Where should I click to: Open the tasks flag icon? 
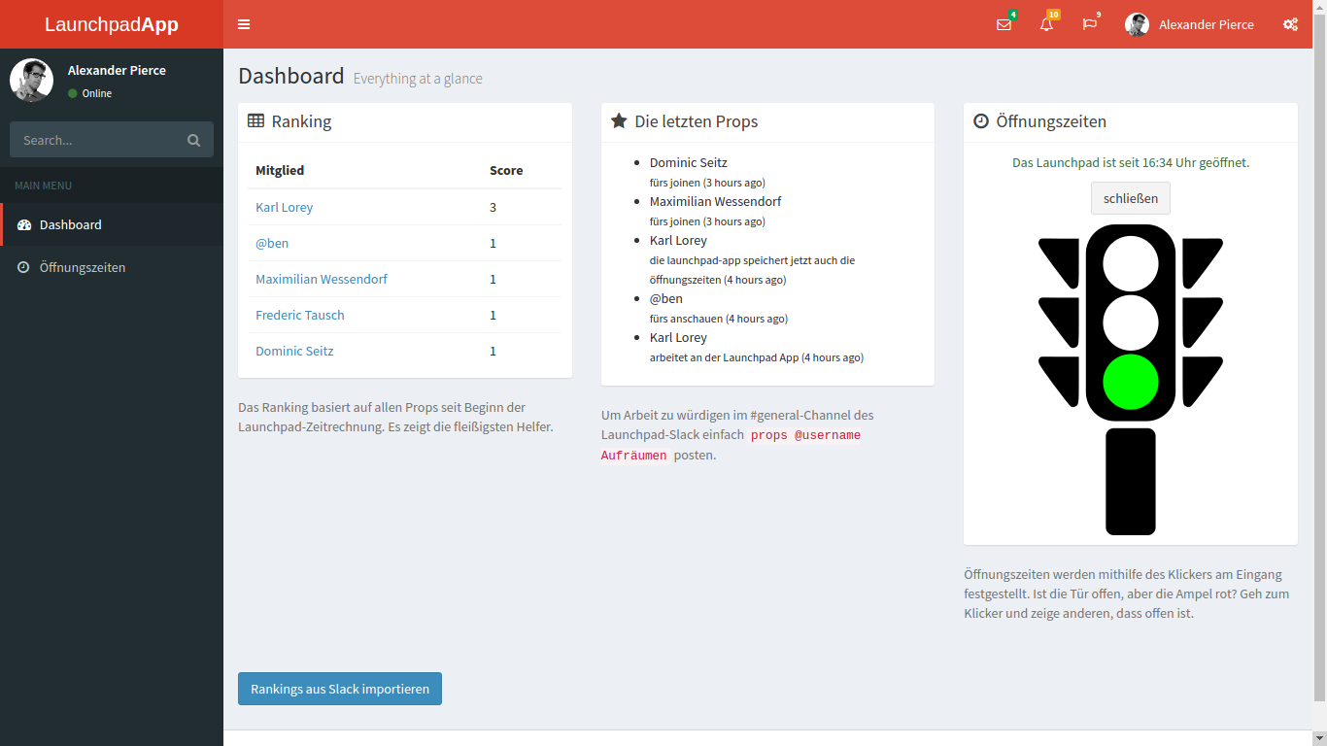[1089, 24]
